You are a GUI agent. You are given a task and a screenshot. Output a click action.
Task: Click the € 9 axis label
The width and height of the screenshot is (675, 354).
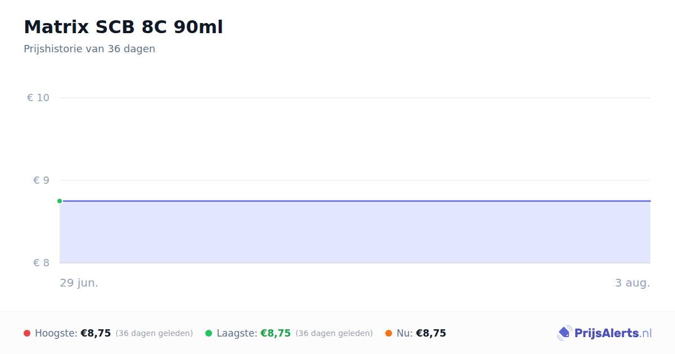click(41, 180)
